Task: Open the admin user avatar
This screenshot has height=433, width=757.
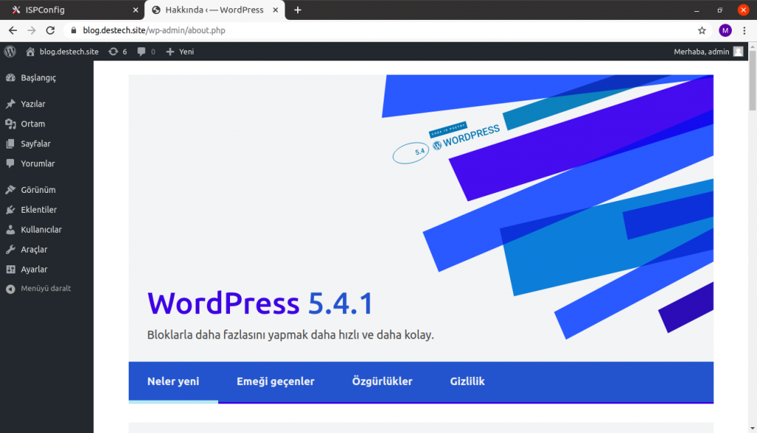Action: pos(739,52)
